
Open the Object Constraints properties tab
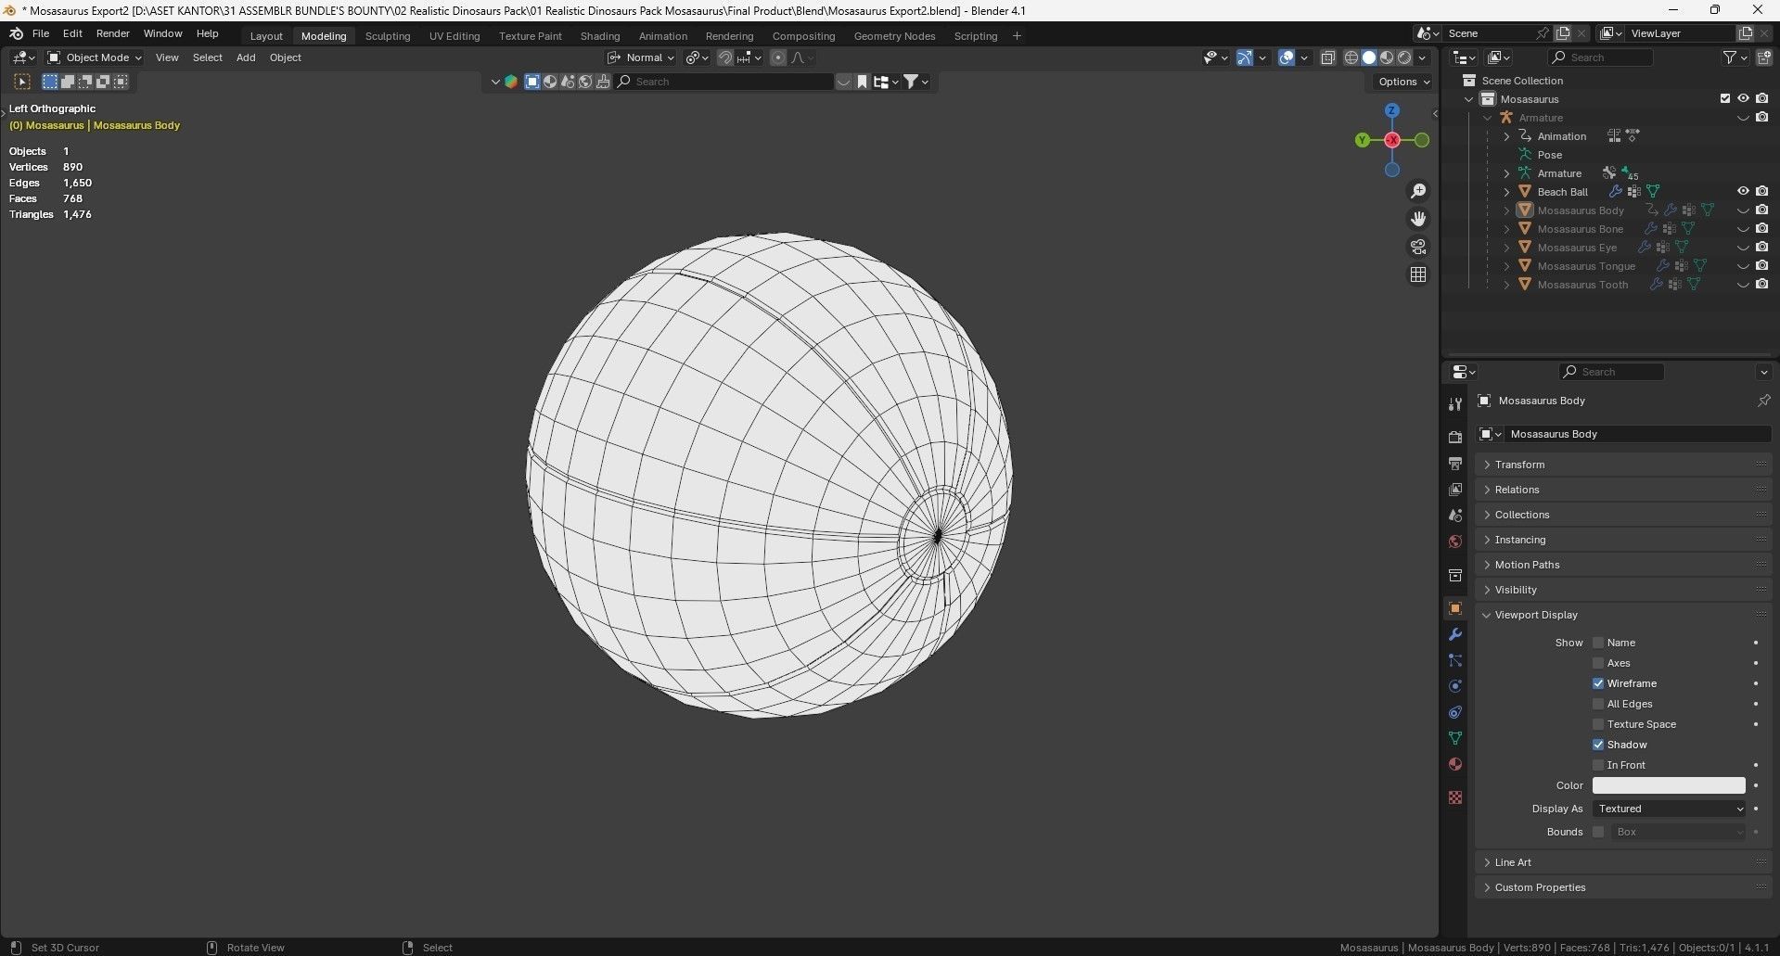click(x=1454, y=712)
